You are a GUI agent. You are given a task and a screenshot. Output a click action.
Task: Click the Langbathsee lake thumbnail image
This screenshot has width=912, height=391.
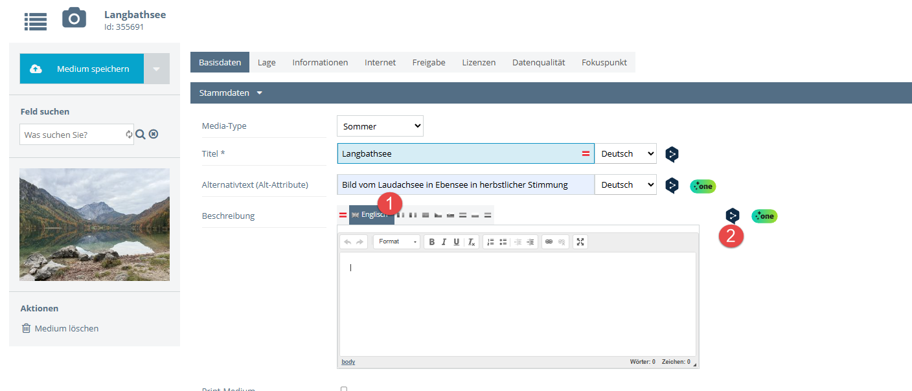pos(95,225)
